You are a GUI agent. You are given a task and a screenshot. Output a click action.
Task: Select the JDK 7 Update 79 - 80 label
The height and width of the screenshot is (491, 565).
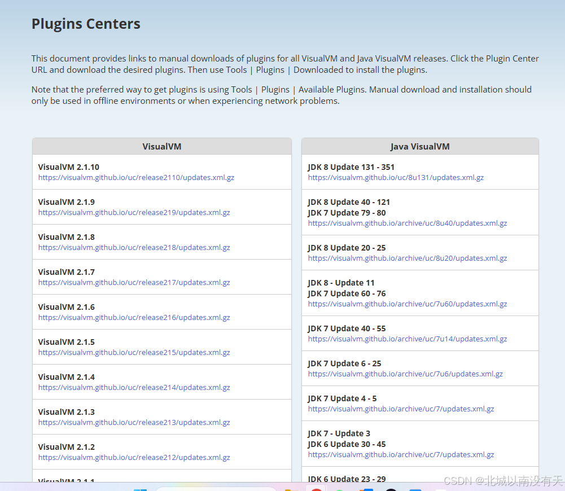coord(347,213)
